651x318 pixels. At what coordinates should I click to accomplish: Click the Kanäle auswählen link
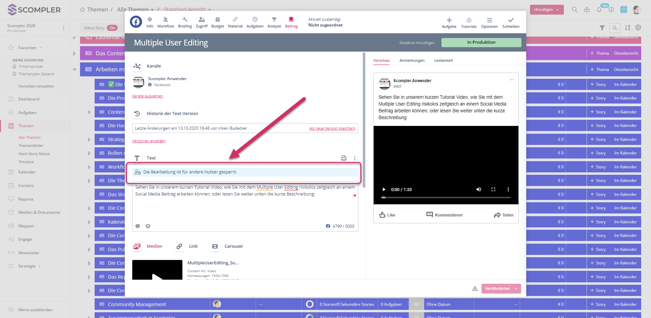pyautogui.click(x=147, y=96)
